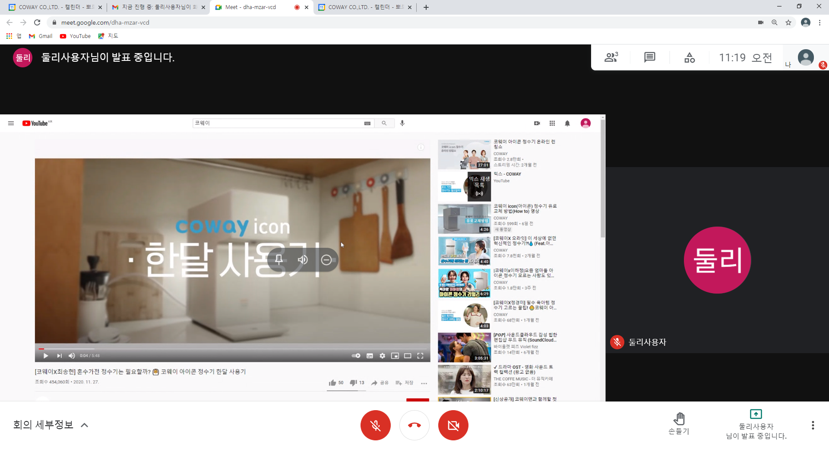Like the YouTube video

point(336,383)
